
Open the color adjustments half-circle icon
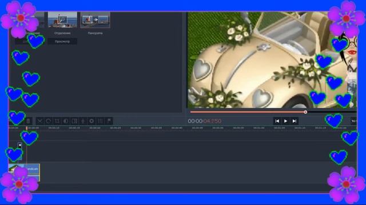66,121
